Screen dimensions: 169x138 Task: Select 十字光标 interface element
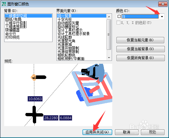(64, 19)
